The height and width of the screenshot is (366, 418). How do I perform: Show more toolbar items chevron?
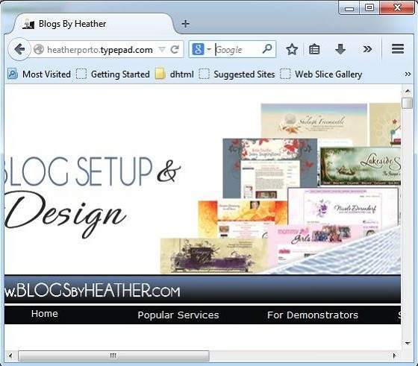click(x=367, y=49)
